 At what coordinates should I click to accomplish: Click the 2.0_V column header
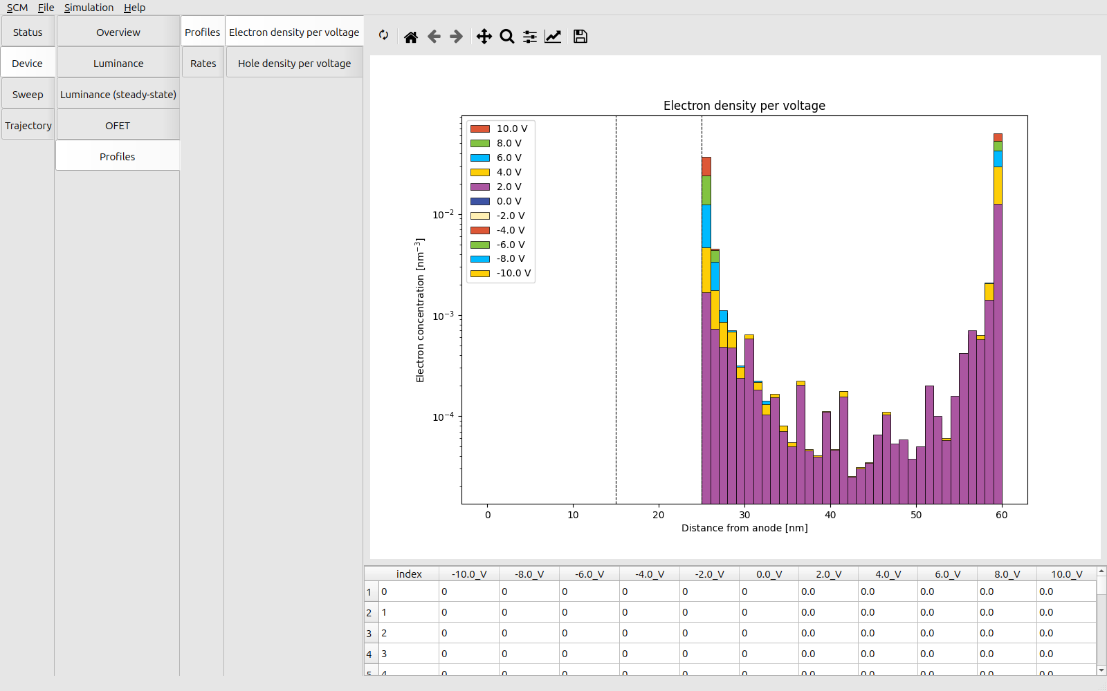828,574
